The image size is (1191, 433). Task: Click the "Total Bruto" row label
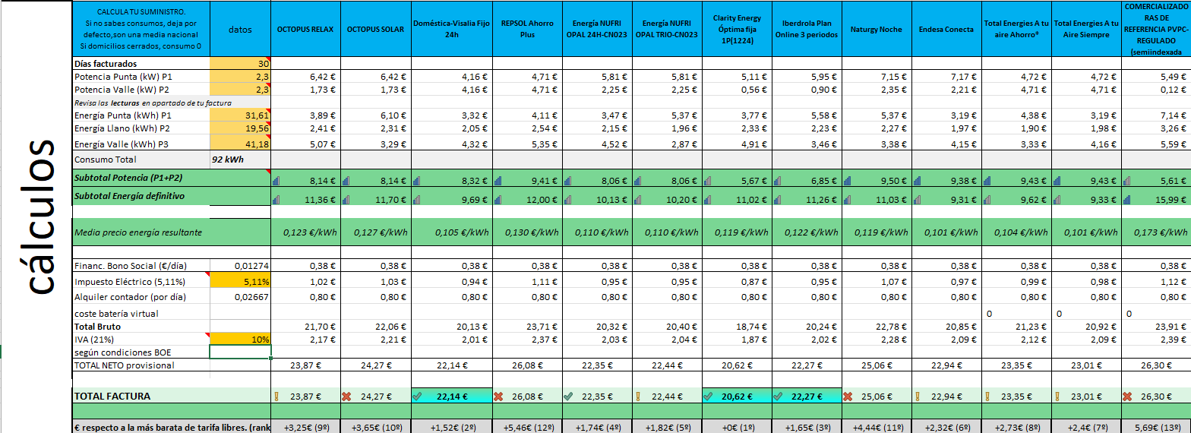[x=98, y=326]
